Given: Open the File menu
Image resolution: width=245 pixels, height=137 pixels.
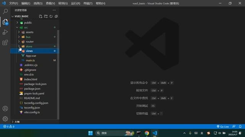Looking at the screenshot, I should pyautogui.click(x=13, y=3).
